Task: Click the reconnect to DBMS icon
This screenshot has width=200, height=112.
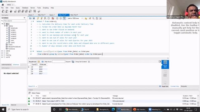Action: [39, 11]
